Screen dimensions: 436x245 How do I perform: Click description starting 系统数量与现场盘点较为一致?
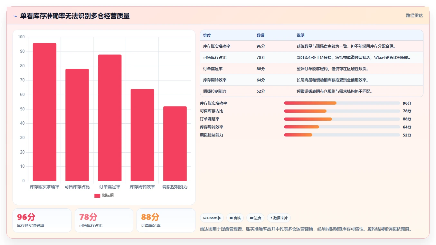coord(346,46)
